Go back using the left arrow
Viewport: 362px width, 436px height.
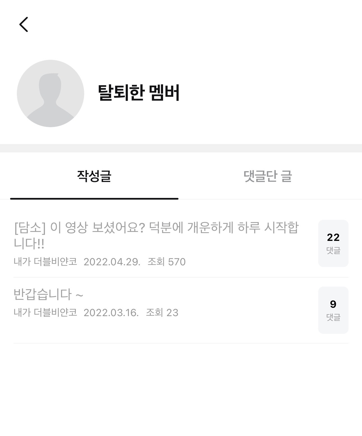coord(24,24)
